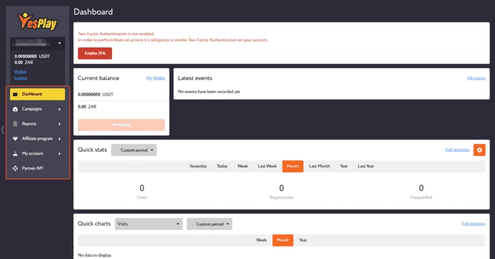Expand the My account submenu arrow
Screen dimensions: 495x259
(x=60, y=154)
